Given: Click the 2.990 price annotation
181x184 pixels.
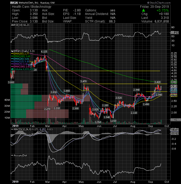Looking at the screenshot, I should [159, 95].
